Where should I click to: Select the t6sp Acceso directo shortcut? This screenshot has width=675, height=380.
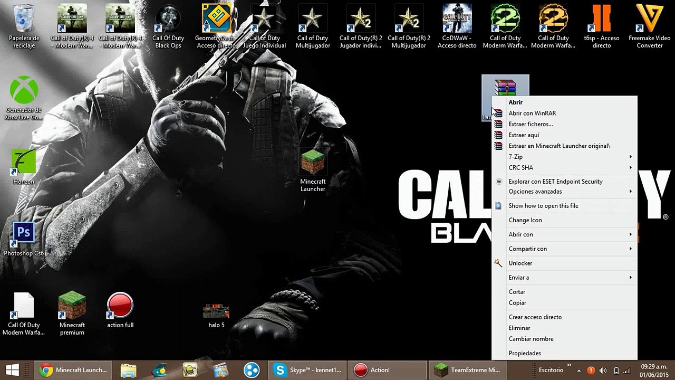point(602,26)
